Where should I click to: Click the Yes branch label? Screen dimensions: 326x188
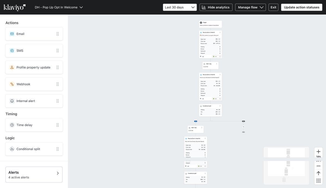[x=196, y=121]
